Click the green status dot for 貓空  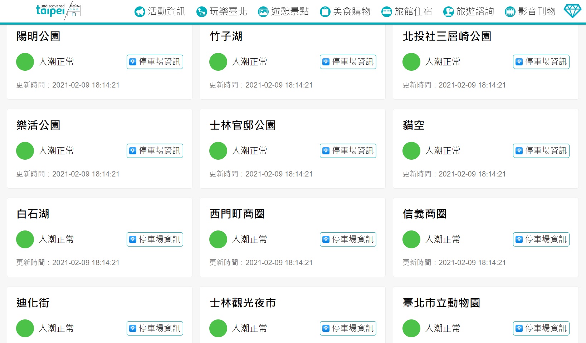pos(411,151)
